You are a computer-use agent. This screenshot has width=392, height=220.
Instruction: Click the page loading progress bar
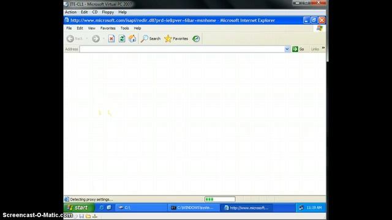(220, 199)
